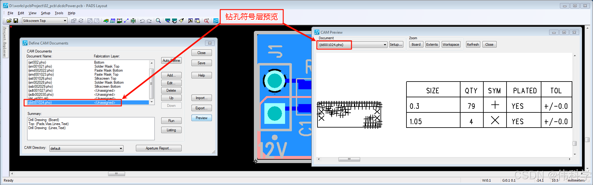The width and height of the screenshot is (593, 185).
Task: Click the Up button
Action: coord(171,98)
